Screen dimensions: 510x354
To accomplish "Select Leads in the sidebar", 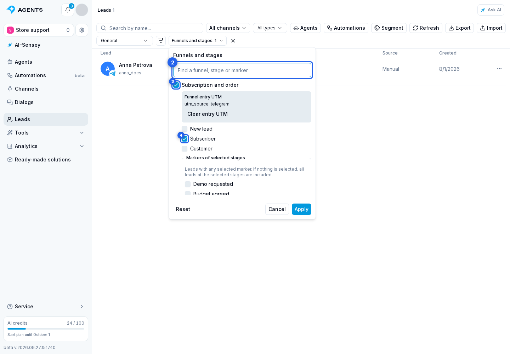I will (x=46, y=119).
